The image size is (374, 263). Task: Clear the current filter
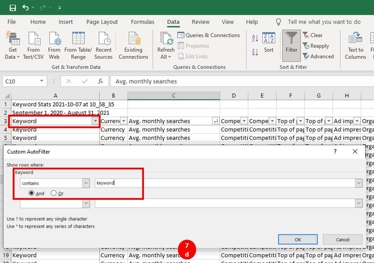[x=313, y=35]
